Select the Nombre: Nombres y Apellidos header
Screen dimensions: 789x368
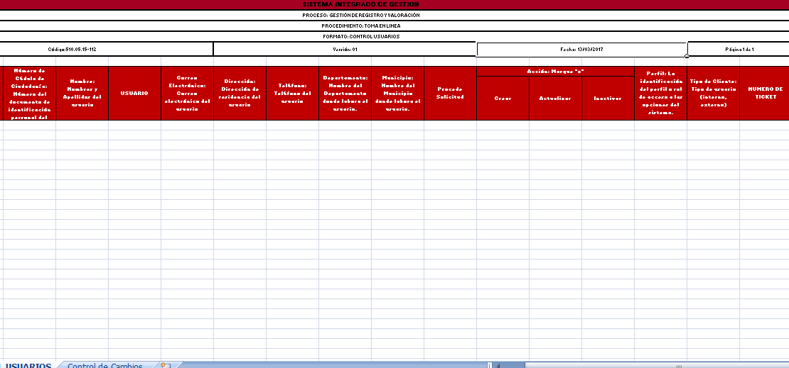82,94
